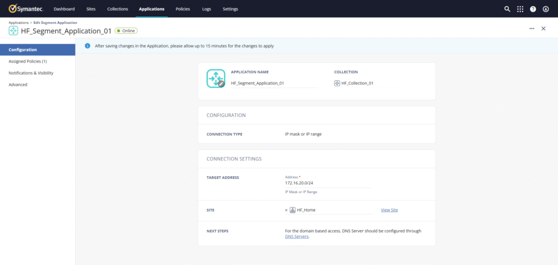558x265 pixels.
Task: Open the apps grid icon
Action: pos(520,9)
